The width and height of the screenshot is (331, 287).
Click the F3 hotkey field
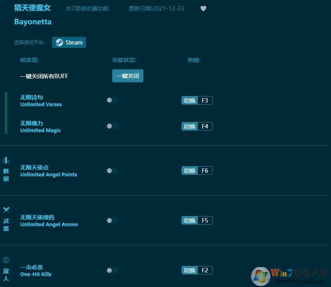pos(205,100)
